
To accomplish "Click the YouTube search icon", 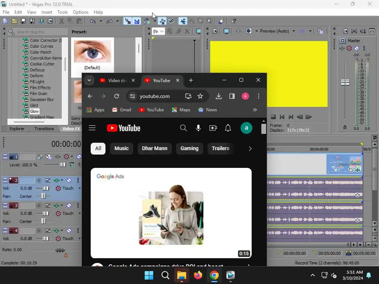I will (x=184, y=128).
